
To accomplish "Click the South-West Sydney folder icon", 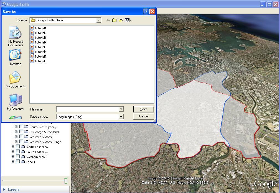I will [x=26, y=127].
